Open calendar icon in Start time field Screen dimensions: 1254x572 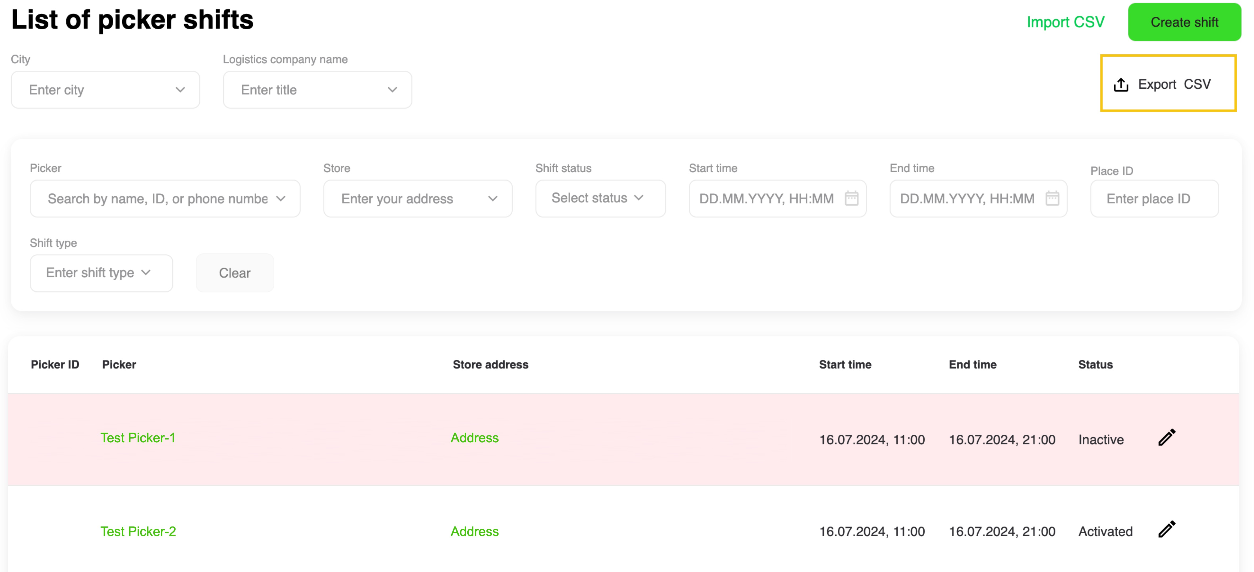852,199
